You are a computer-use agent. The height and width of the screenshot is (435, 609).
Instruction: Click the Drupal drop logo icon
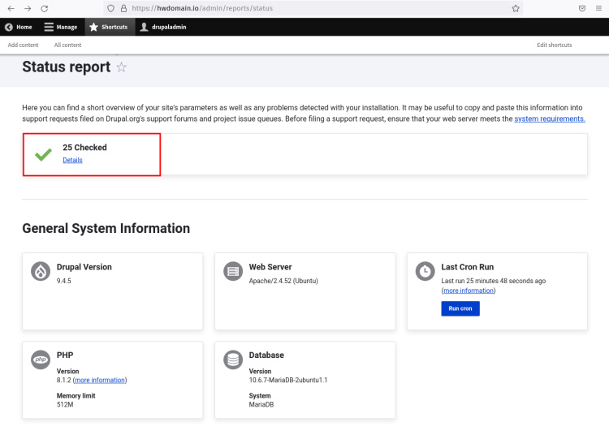pyautogui.click(x=41, y=271)
